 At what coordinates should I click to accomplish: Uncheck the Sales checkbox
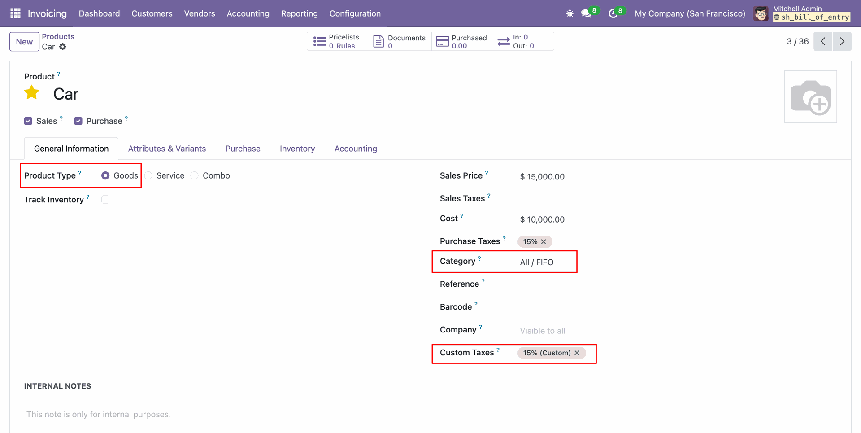click(28, 121)
